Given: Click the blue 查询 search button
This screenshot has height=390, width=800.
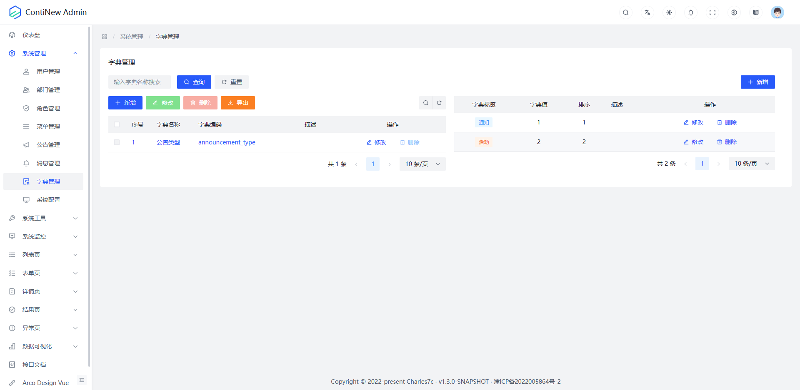Looking at the screenshot, I should pos(194,82).
